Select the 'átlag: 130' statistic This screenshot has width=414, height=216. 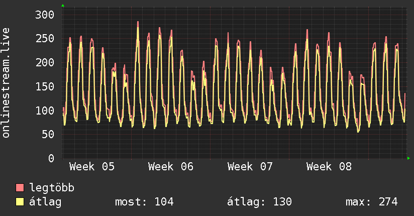[x=259, y=202]
